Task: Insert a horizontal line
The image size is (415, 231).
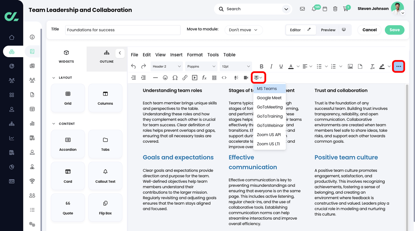Action: tap(155, 77)
